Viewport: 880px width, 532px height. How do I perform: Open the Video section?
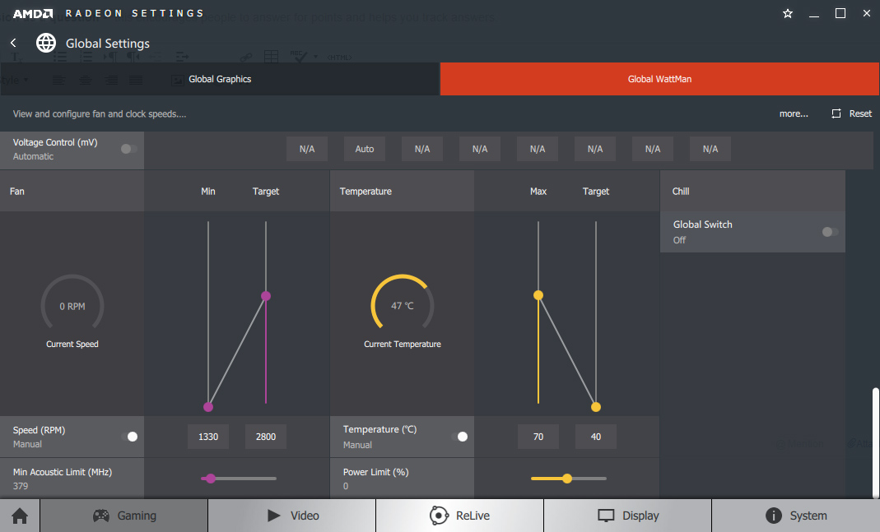292,516
